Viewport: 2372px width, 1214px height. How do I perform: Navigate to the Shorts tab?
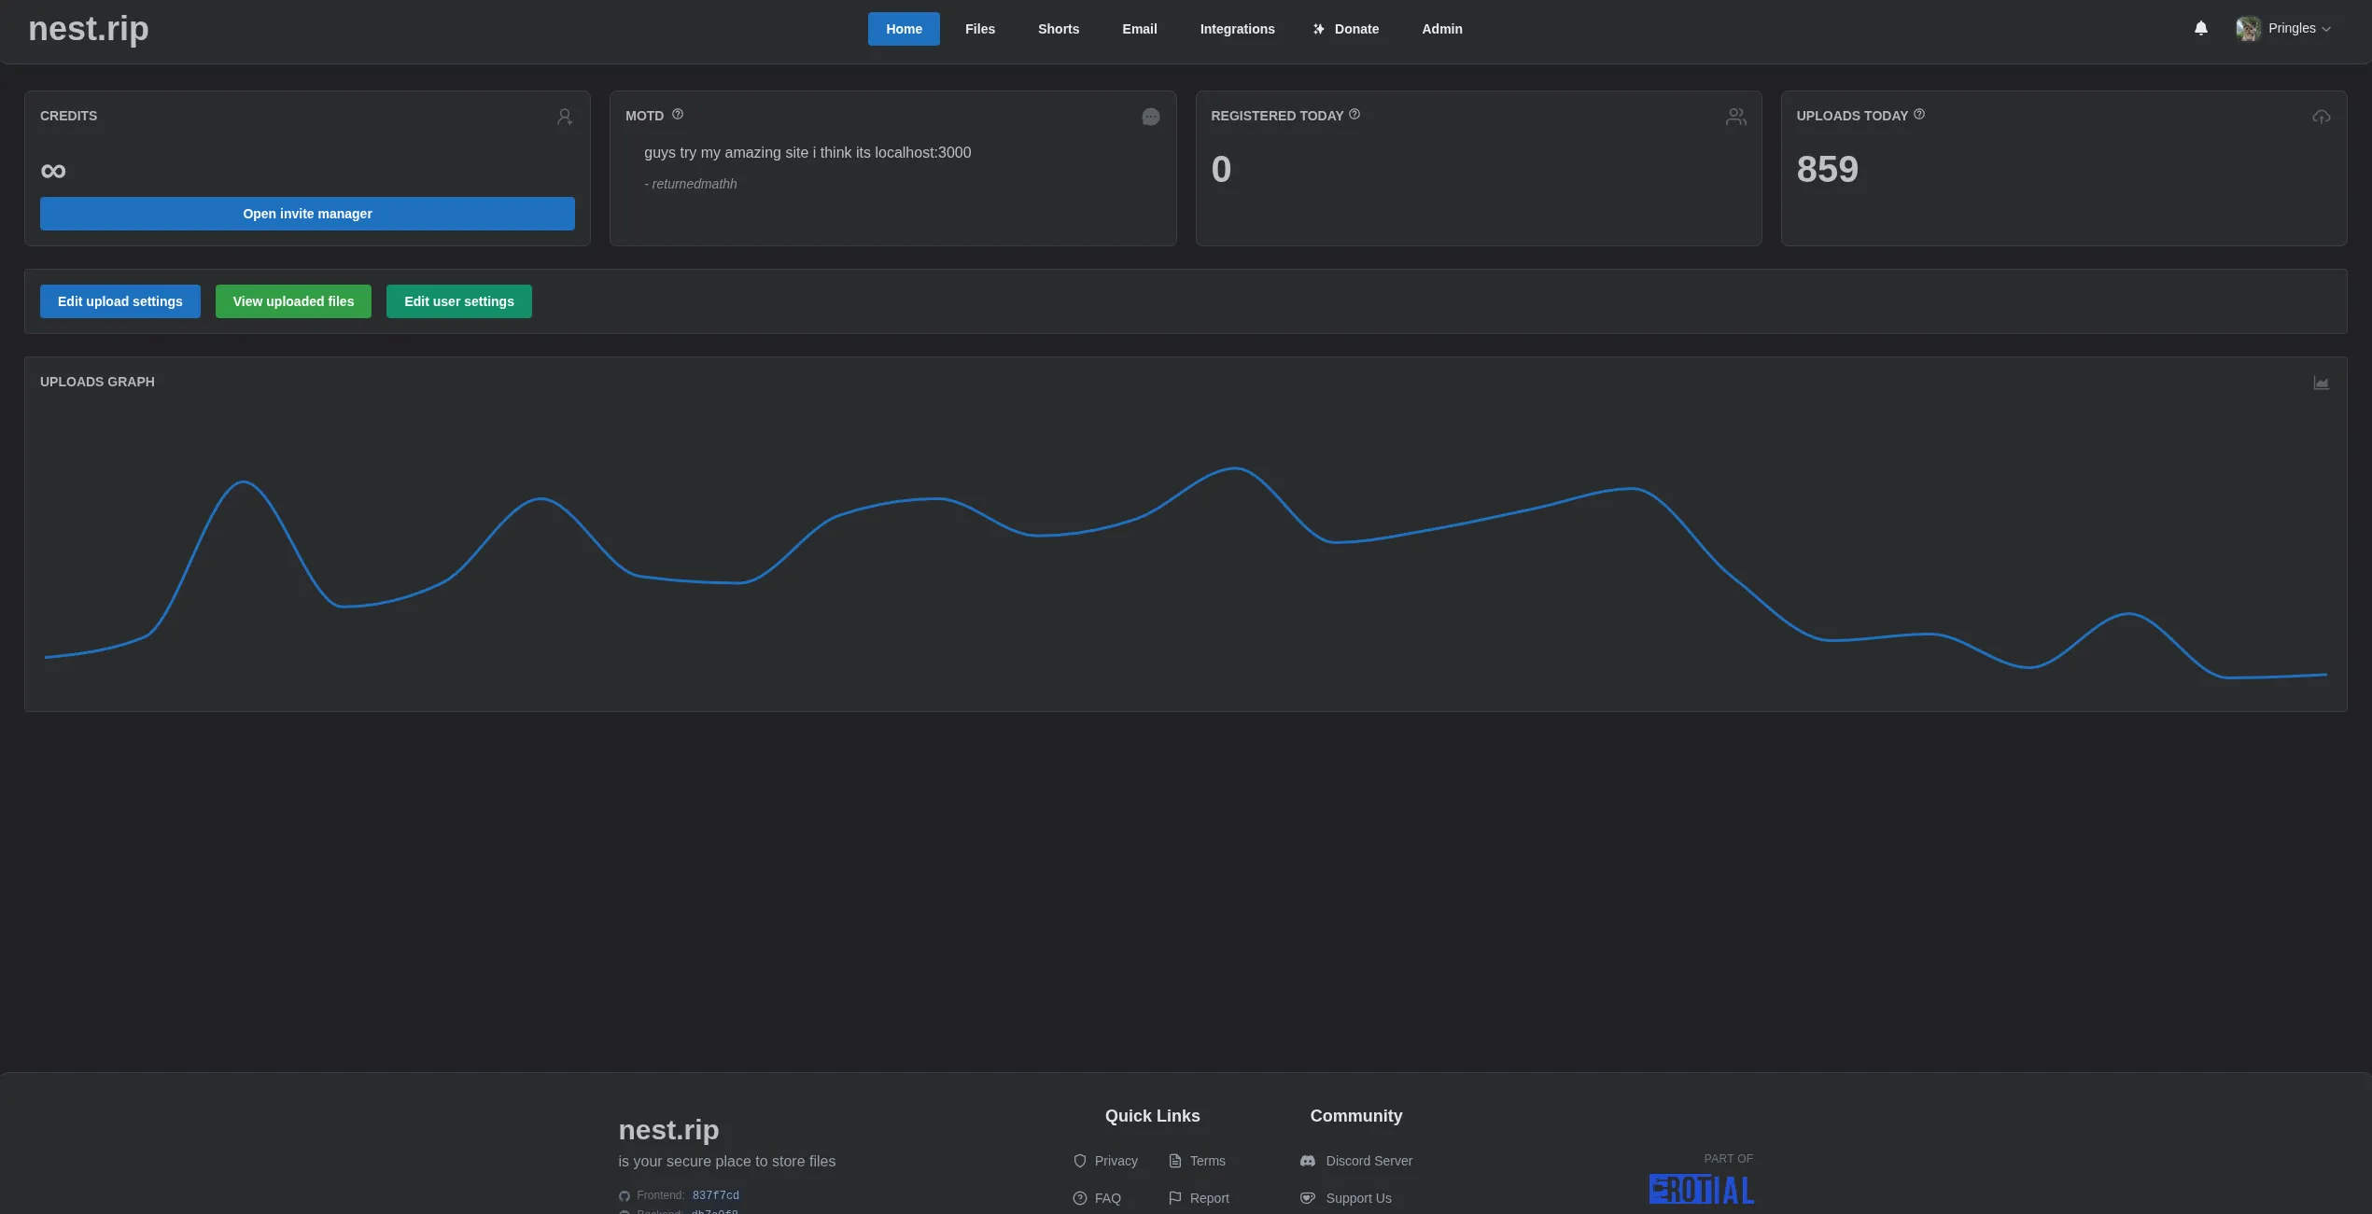click(1058, 29)
